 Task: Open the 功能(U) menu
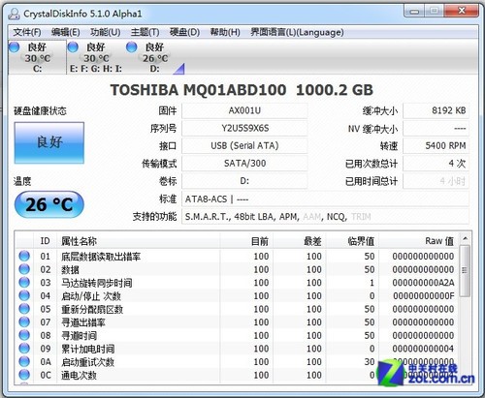pos(105,32)
